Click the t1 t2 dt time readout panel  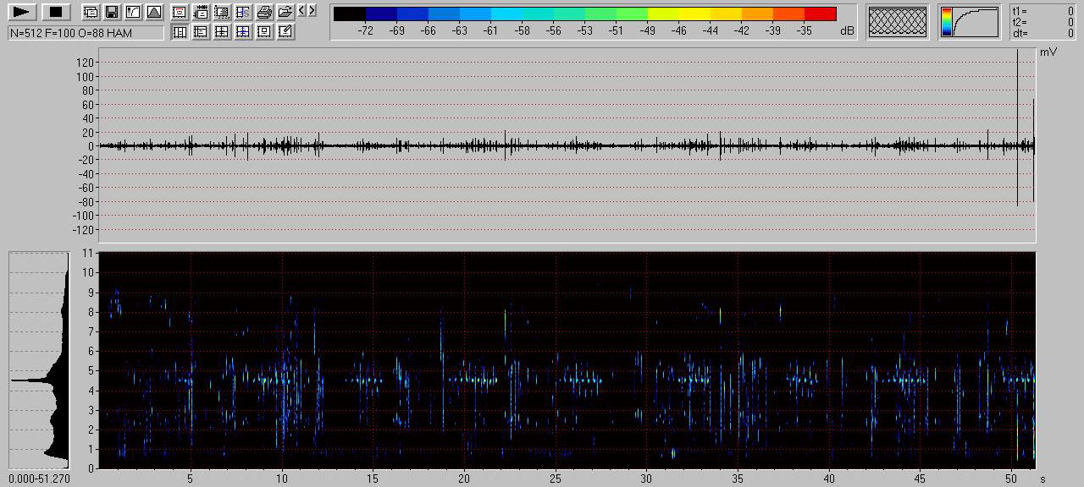1043,22
